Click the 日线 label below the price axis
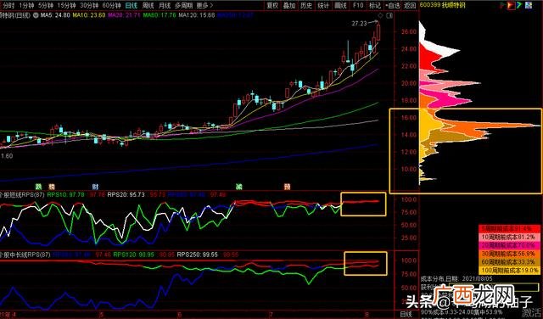The height and width of the screenshot is (319, 543). point(406,314)
